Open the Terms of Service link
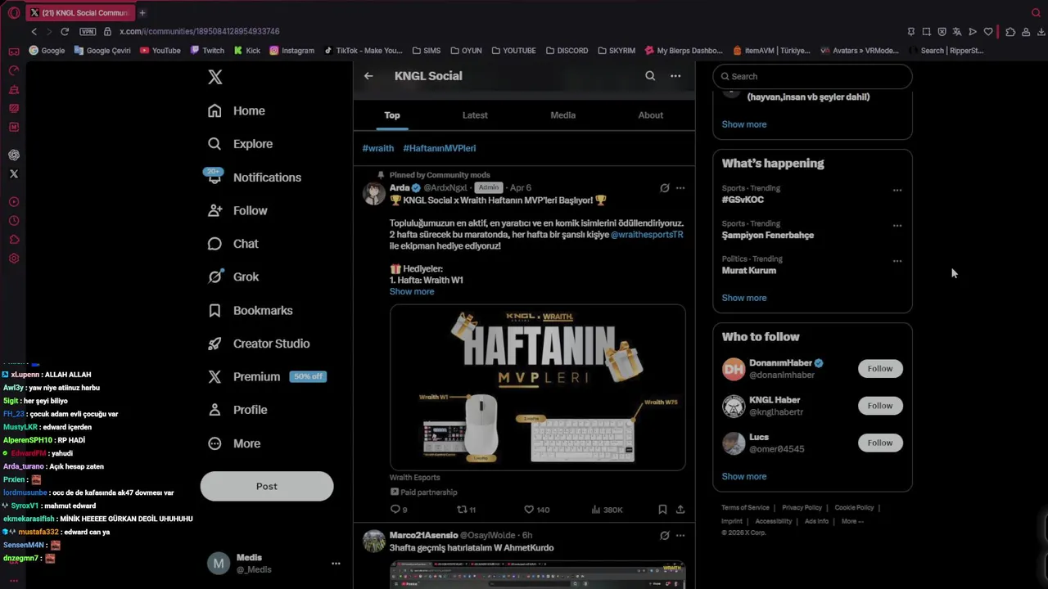The image size is (1048, 589). 745,508
